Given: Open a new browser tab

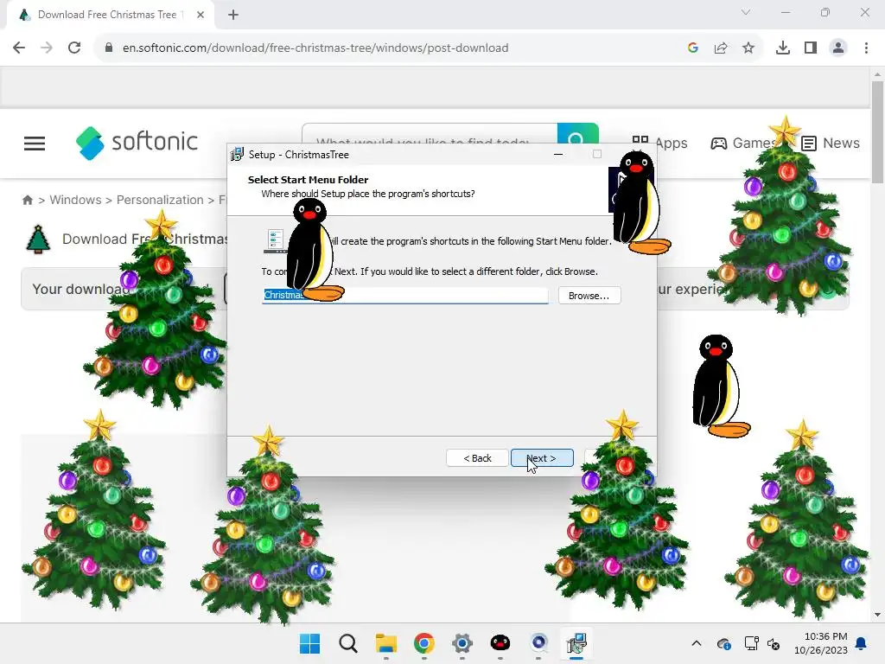Looking at the screenshot, I should click(x=233, y=15).
